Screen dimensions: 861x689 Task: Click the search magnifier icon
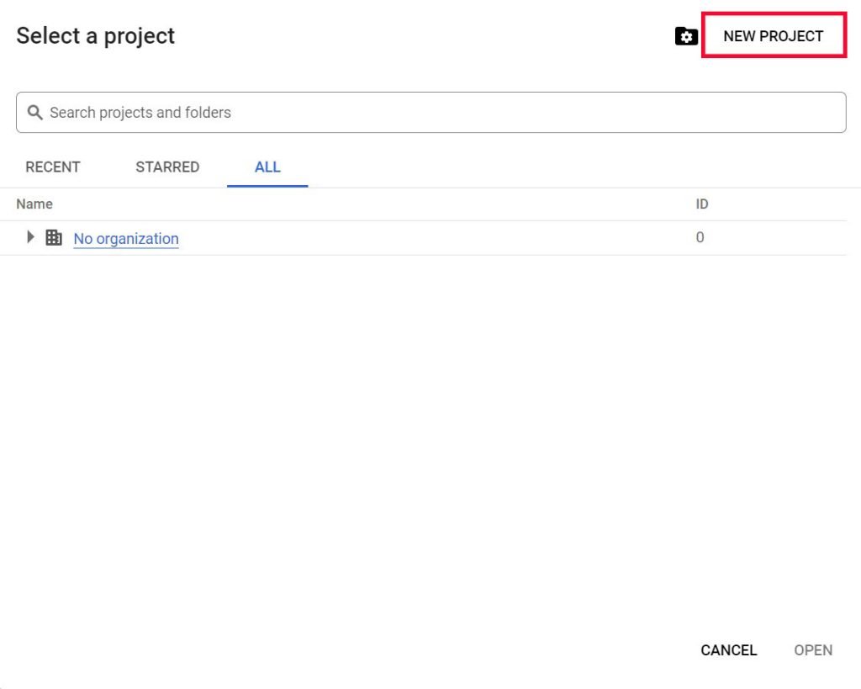34,111
